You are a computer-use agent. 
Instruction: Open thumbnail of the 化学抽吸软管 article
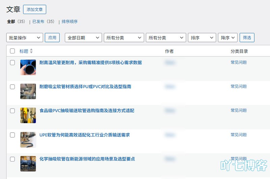28,164
